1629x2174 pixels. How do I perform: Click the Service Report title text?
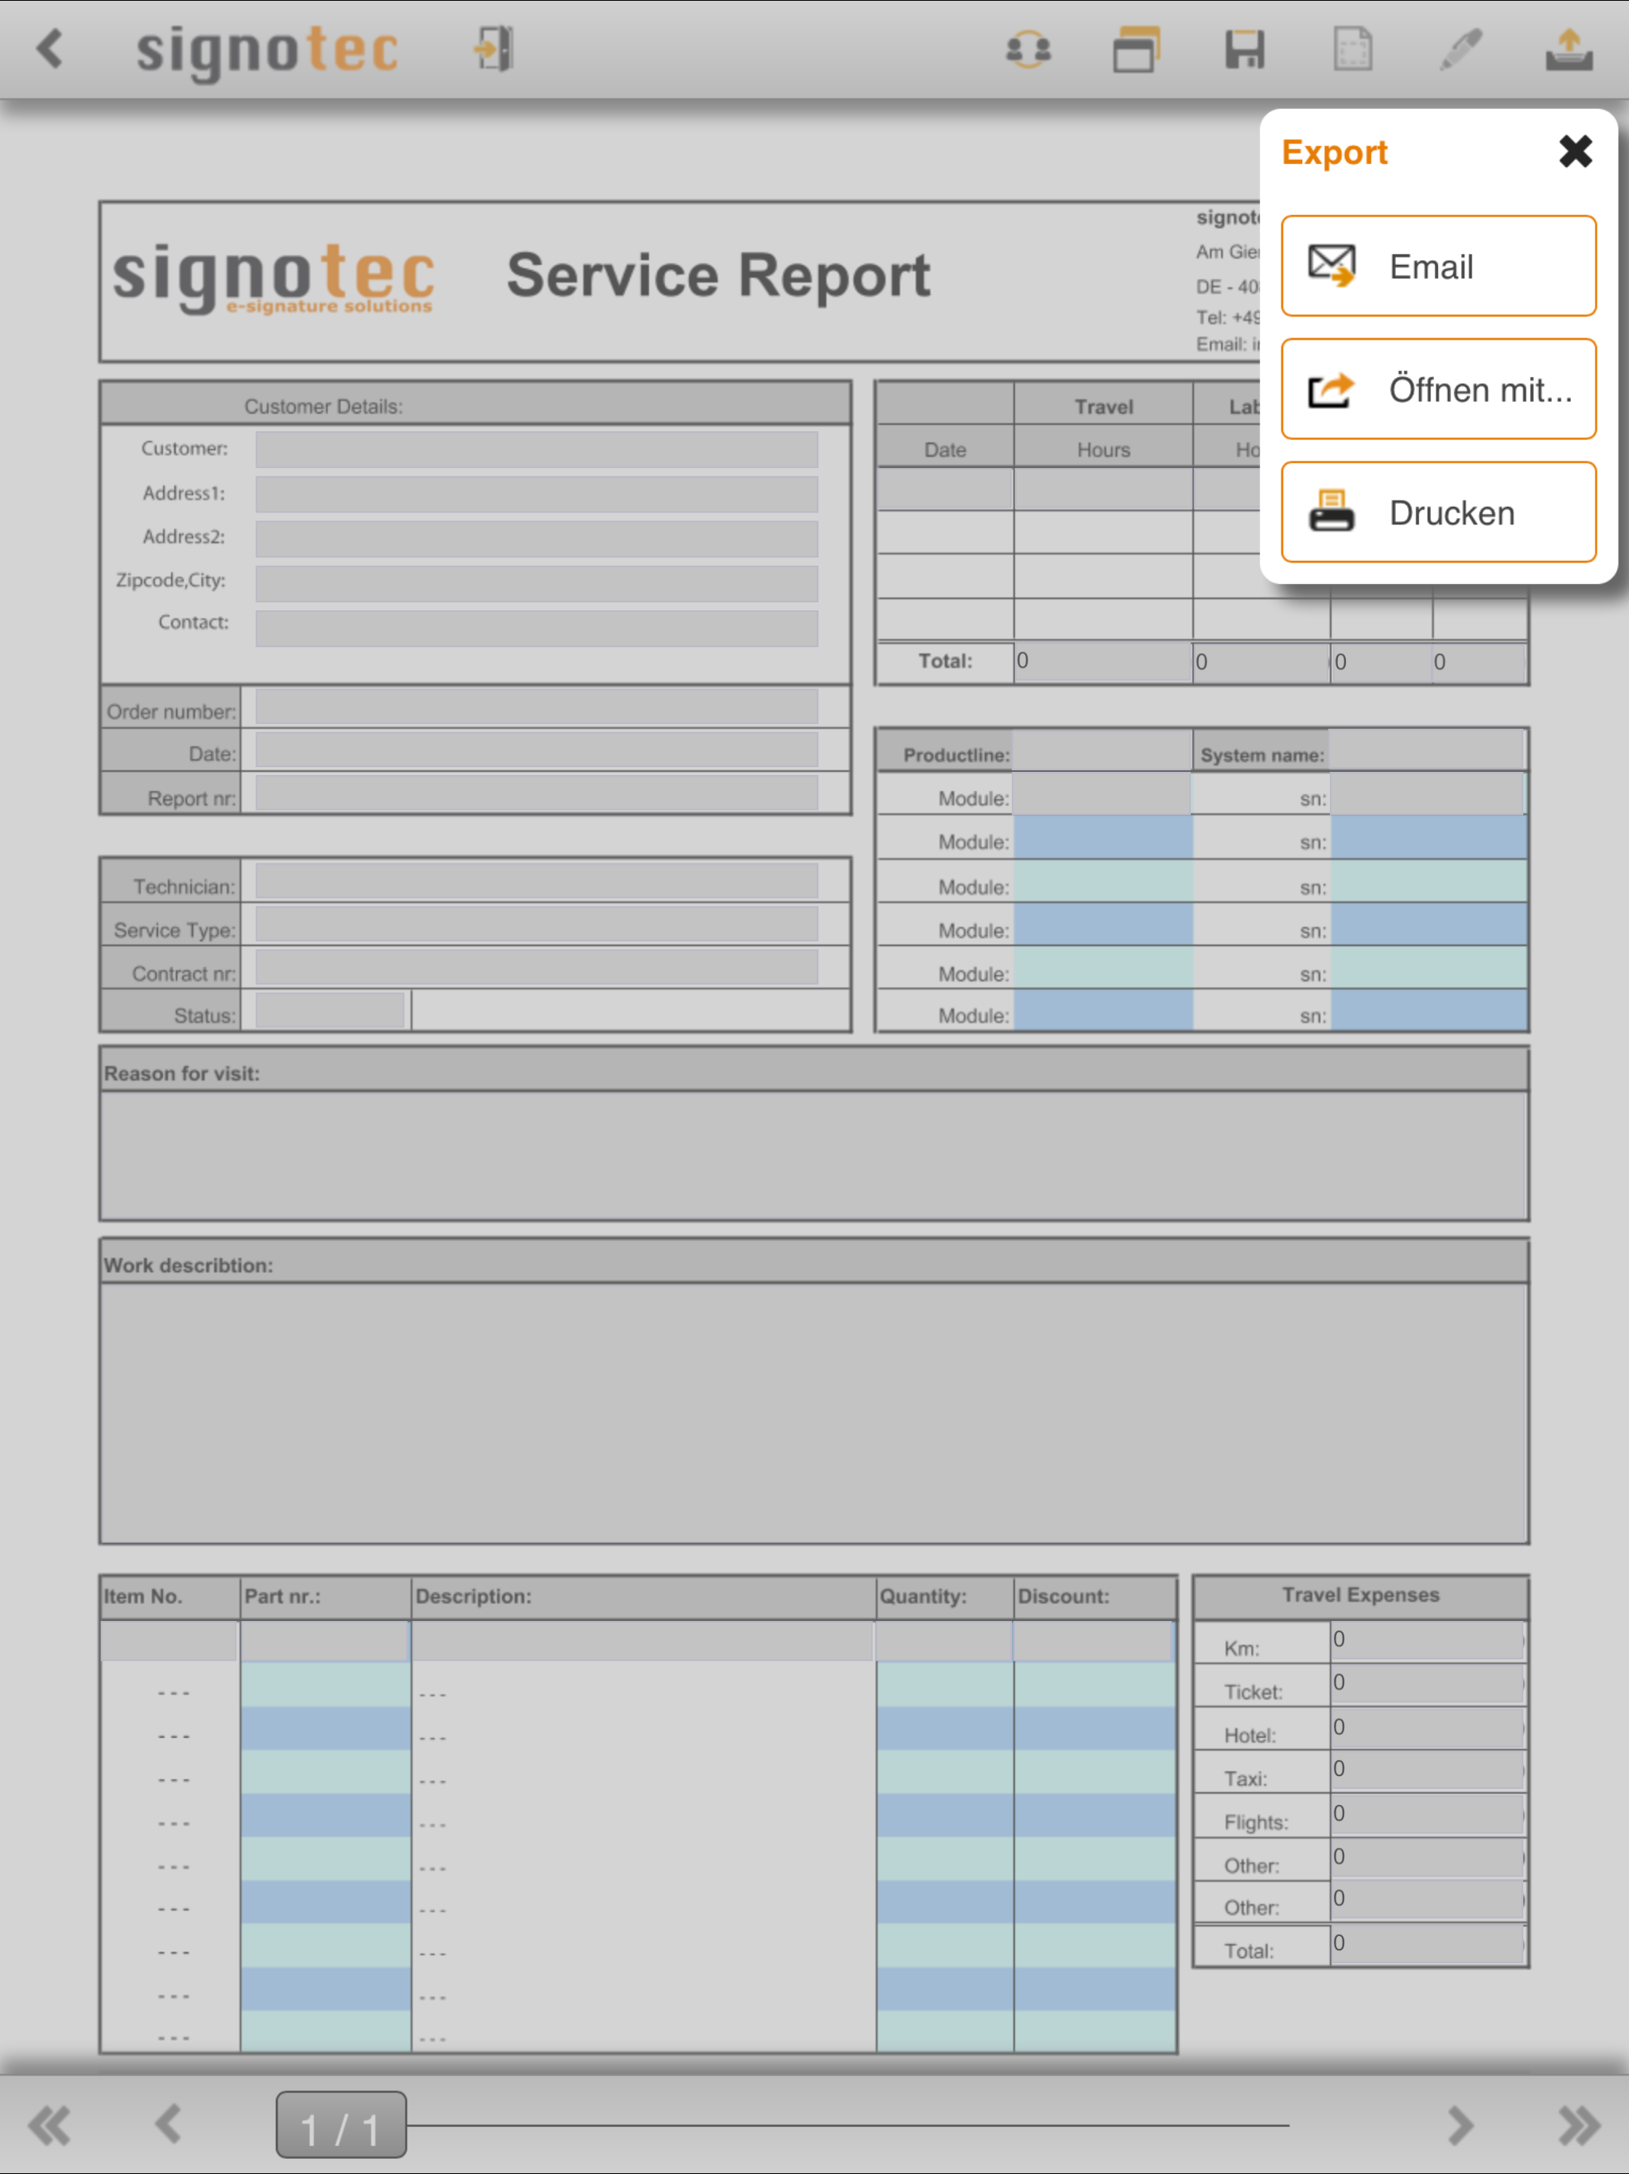[718, 275]
